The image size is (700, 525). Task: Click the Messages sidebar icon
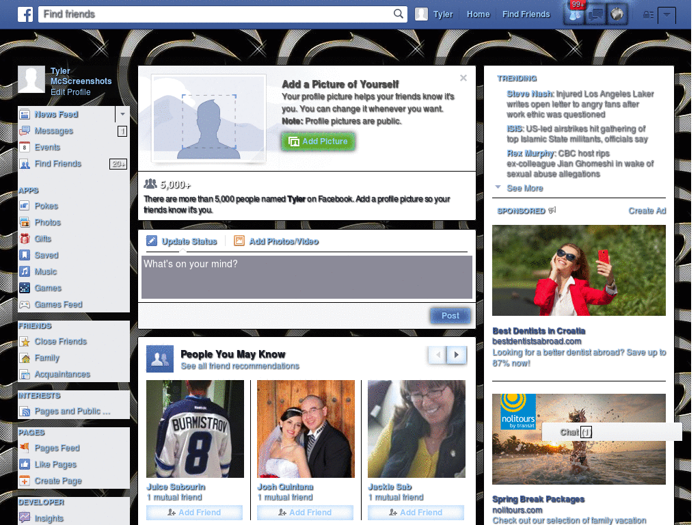pyautogui.click(x=25, y=131)
